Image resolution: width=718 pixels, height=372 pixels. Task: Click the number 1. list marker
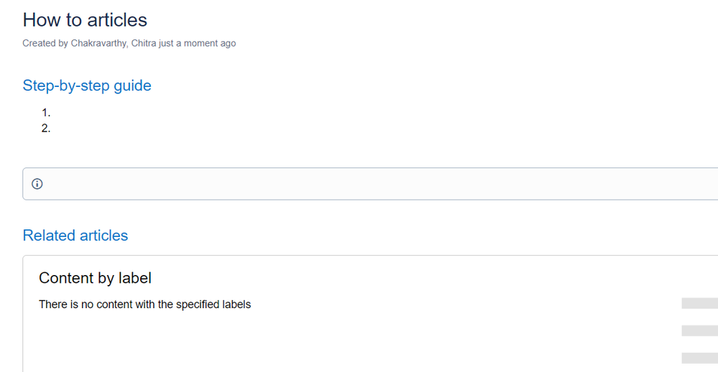click(x=46, y=113)
